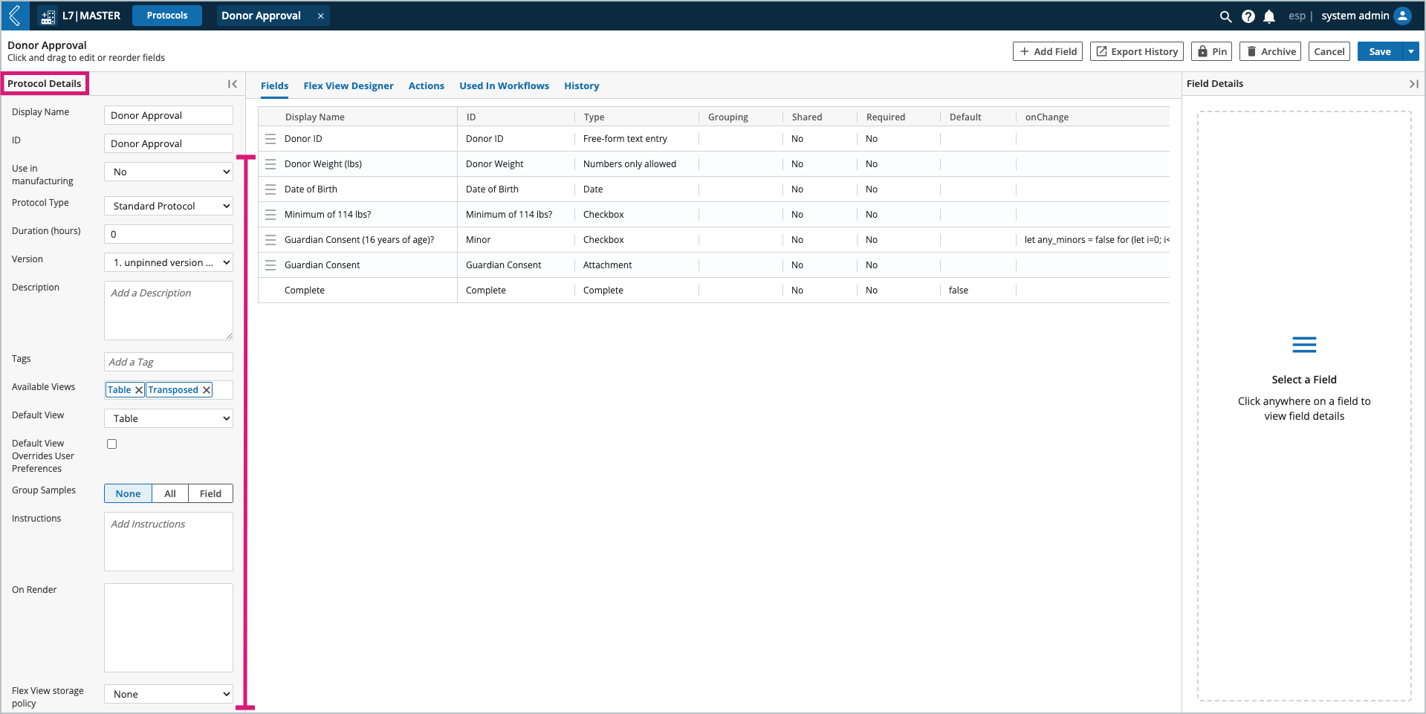The height and width of the screenshot is (714, 1426).
Task: Click the Add Instructions text area
Action: click(169, 542)
